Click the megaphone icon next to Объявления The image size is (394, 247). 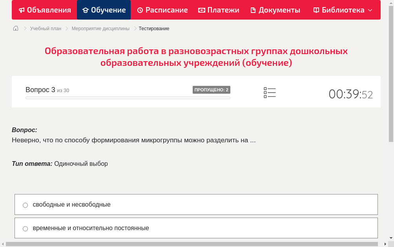pos(21,10)
